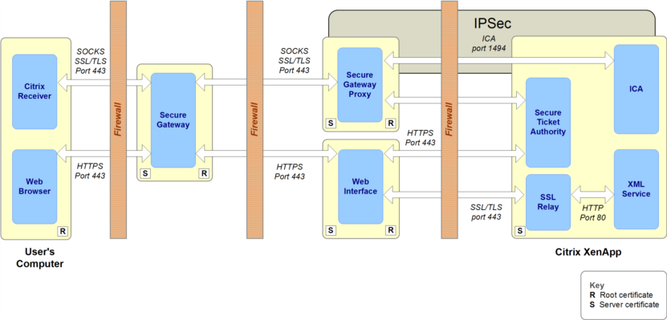Click the SSL Relay block
The width and height of the screenshot is (667, 320).
[548, 202]
